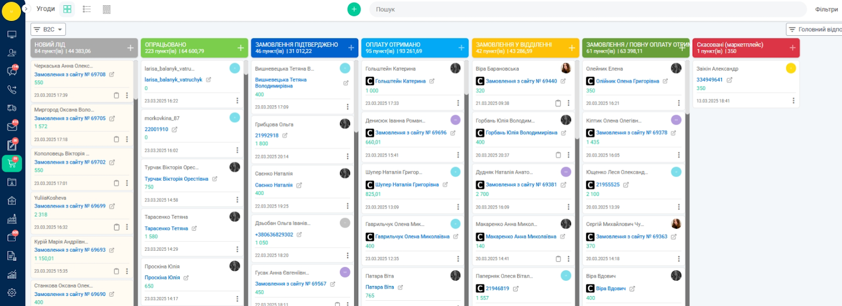Click the amount 2 700 on Дудняк card
842x306 pixels.
coord(482,194)
